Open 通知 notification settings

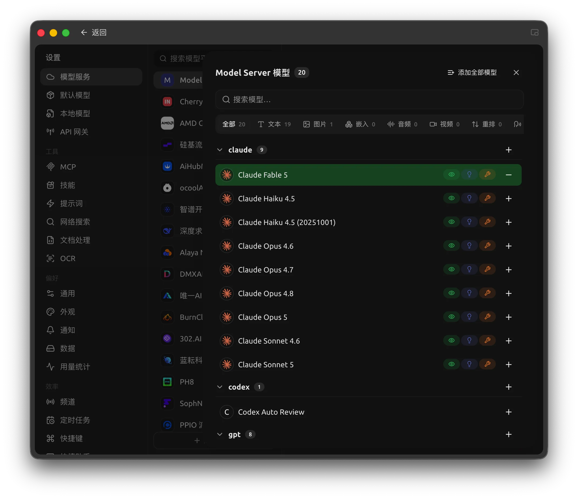[x=91, y=330]
